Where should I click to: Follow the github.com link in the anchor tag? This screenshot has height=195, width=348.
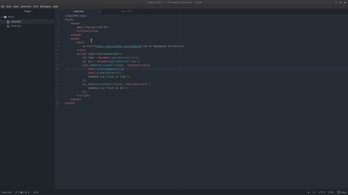click(118, 47)
